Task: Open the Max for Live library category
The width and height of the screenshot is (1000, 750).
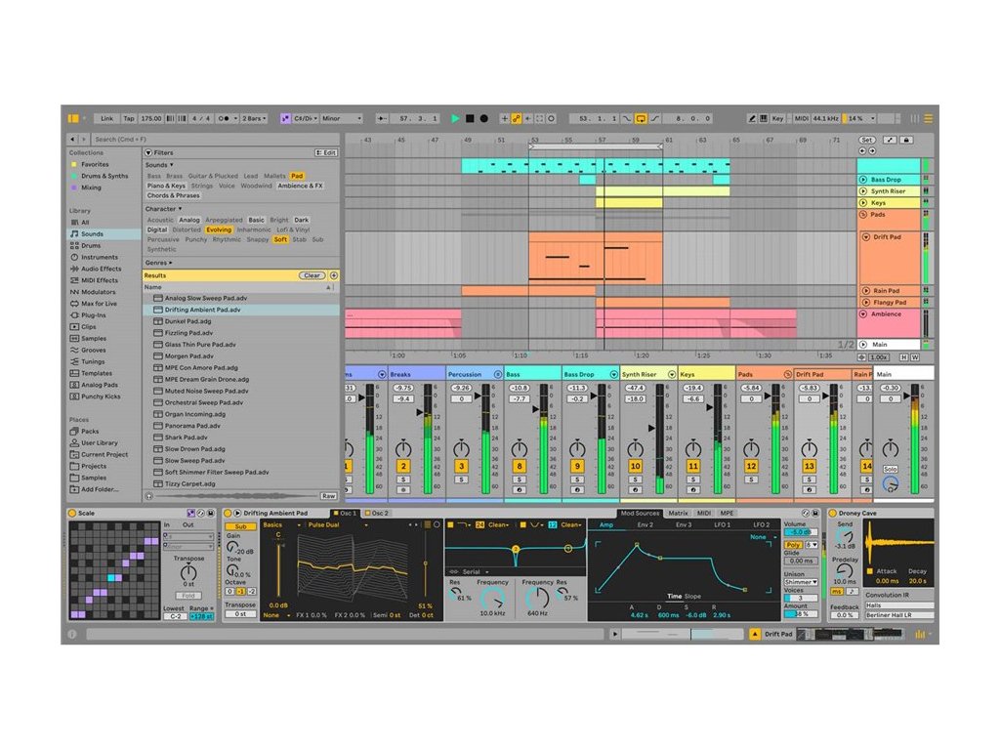Action: 99,304
